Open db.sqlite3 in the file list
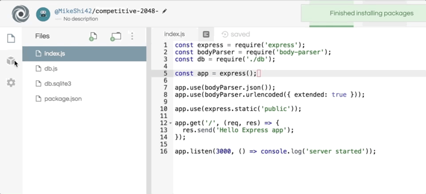The width and height of the screenshot is (426, 194). pyautogui.click(x=84, y=84)
